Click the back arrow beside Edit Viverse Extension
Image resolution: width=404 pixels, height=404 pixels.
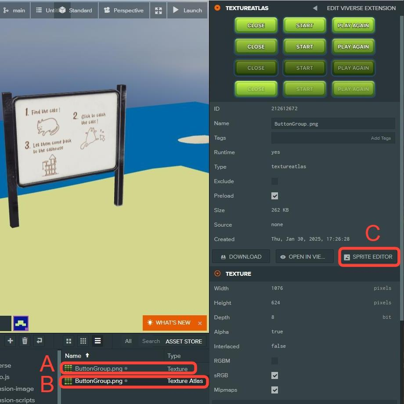(315, 8)
